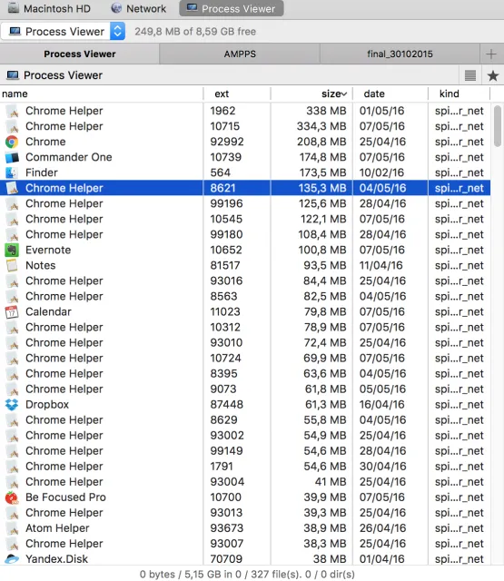Viewport: 504px width, 581px height.
Task: Switch to the AMPPS tab
Action: pyautogui.click(x=240, y=54)
